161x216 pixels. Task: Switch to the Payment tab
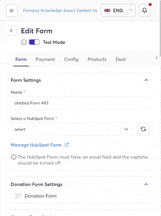pos(45,59)
